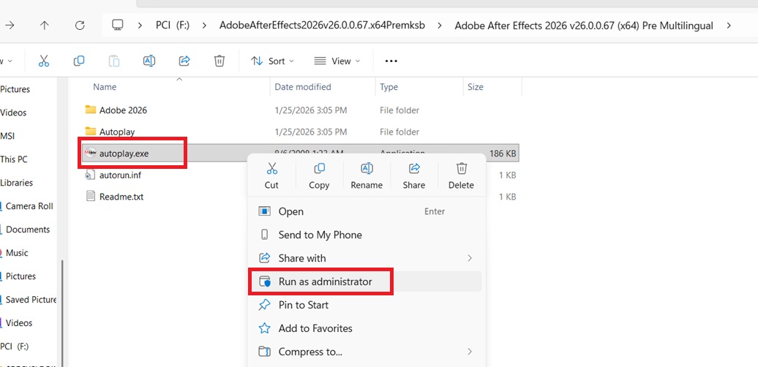Go up one folder level

tap(45, 26)
